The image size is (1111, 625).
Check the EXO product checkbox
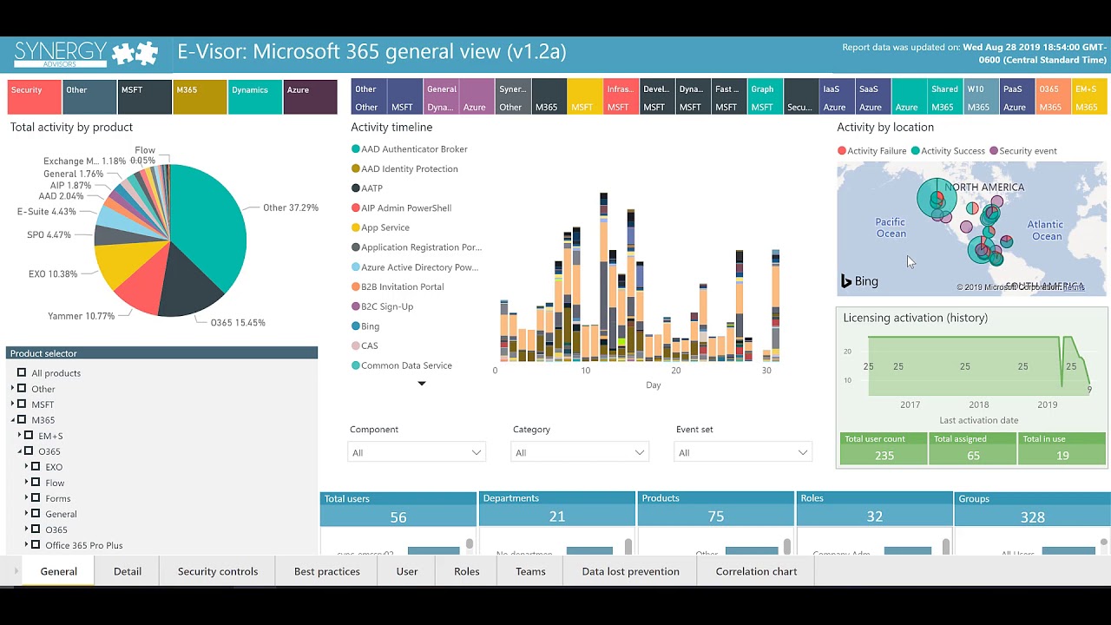(x=36, y=467)
